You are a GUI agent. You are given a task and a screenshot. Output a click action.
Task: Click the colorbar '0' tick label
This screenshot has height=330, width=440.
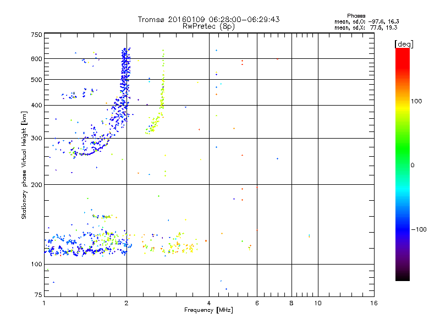(413, 166)
